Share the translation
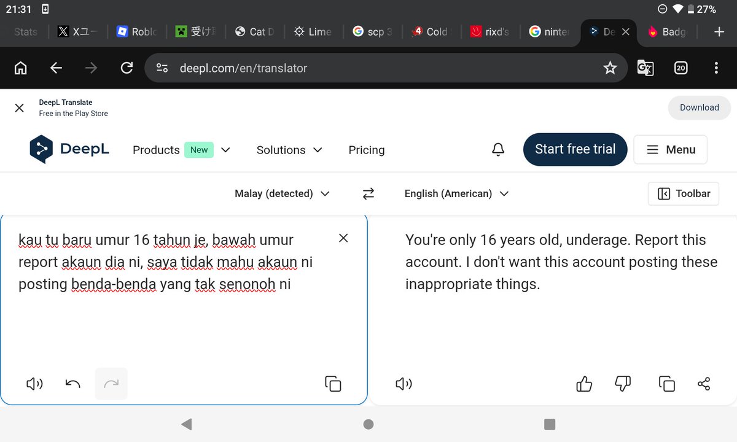737x442 pixels. tap(704, 384)
